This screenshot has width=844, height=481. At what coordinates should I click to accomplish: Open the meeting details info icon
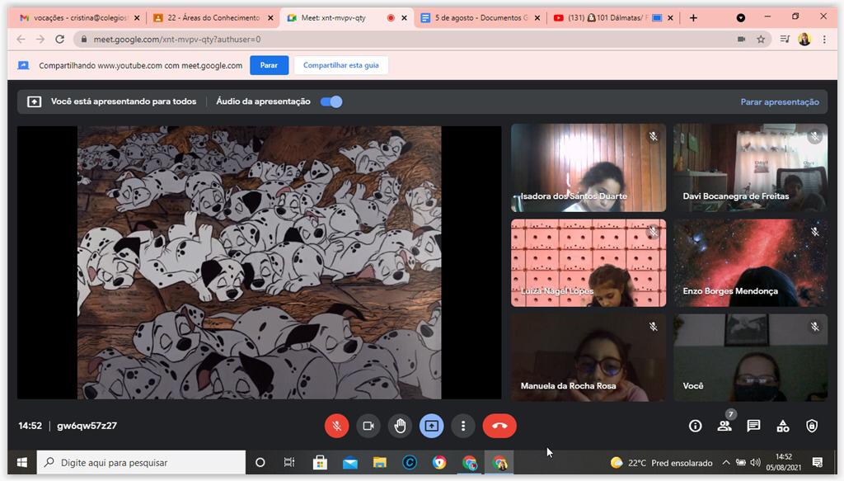tap(695, 426)
